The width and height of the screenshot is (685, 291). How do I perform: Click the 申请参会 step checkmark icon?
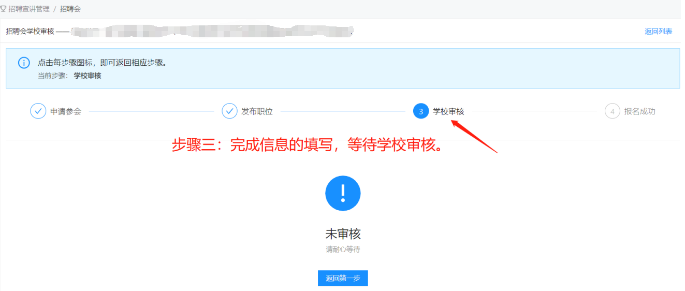(38, 111)
